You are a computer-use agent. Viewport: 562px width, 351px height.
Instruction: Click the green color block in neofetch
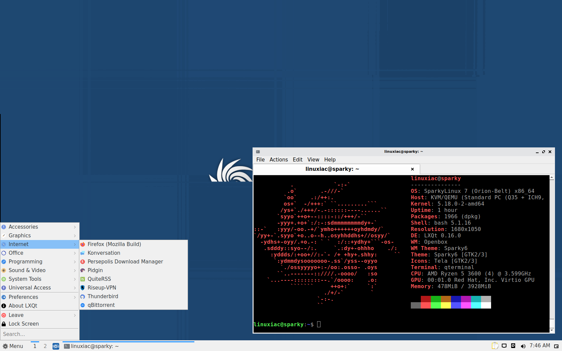tap(436, 299)
